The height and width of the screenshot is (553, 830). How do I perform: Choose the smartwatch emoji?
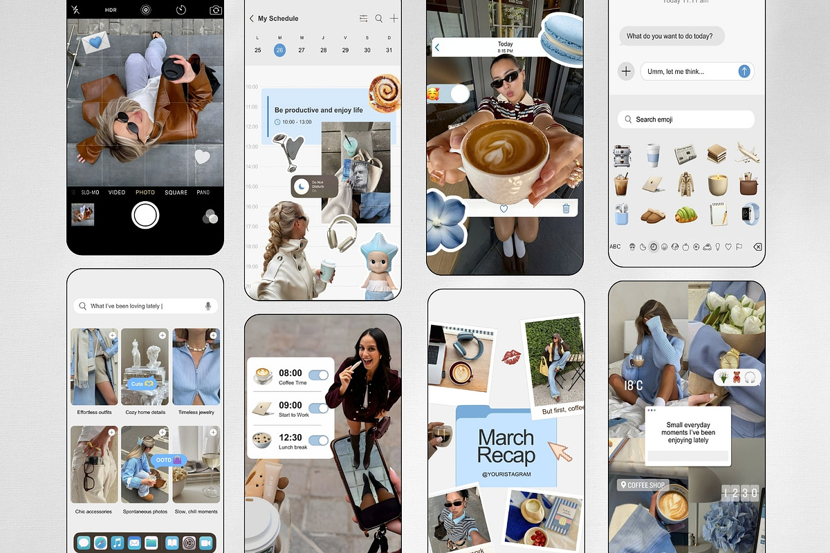(x=750, y=213)
